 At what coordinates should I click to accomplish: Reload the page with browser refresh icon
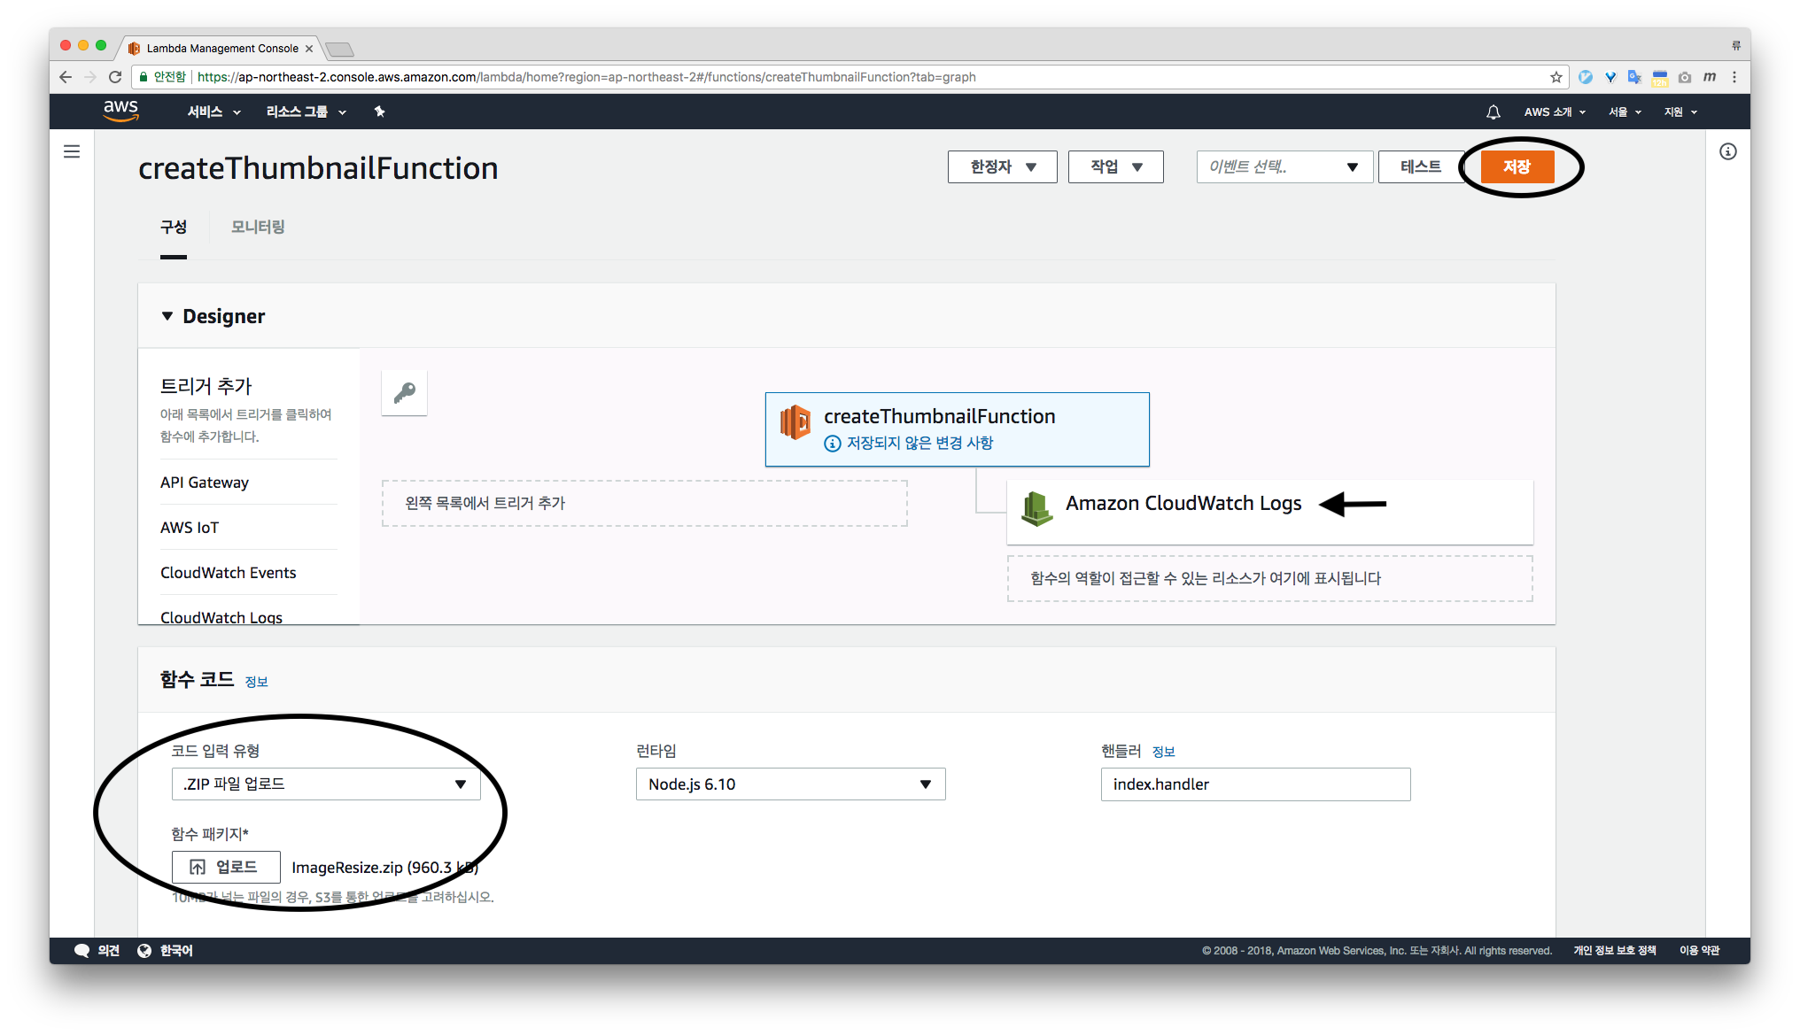click(115, 77)
